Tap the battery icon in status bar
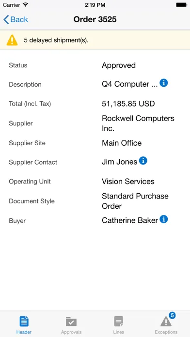Image resolution: width=190 pixels, height=337 pixels. pyautogui.click(x=181, y=5)
